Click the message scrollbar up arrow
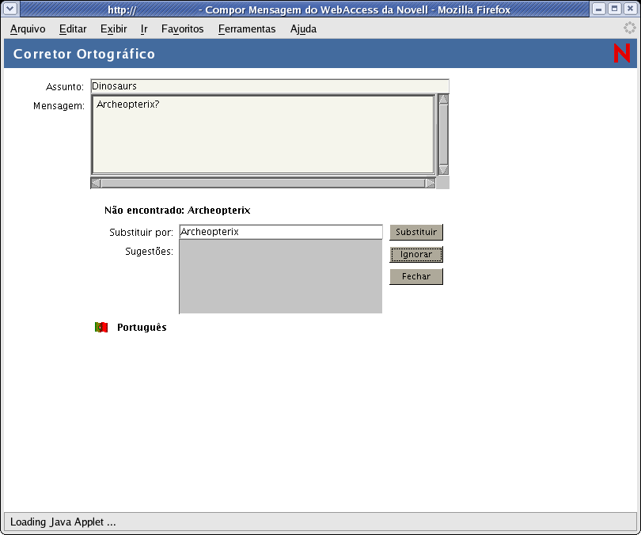641x535 pixels. [443, 99]
